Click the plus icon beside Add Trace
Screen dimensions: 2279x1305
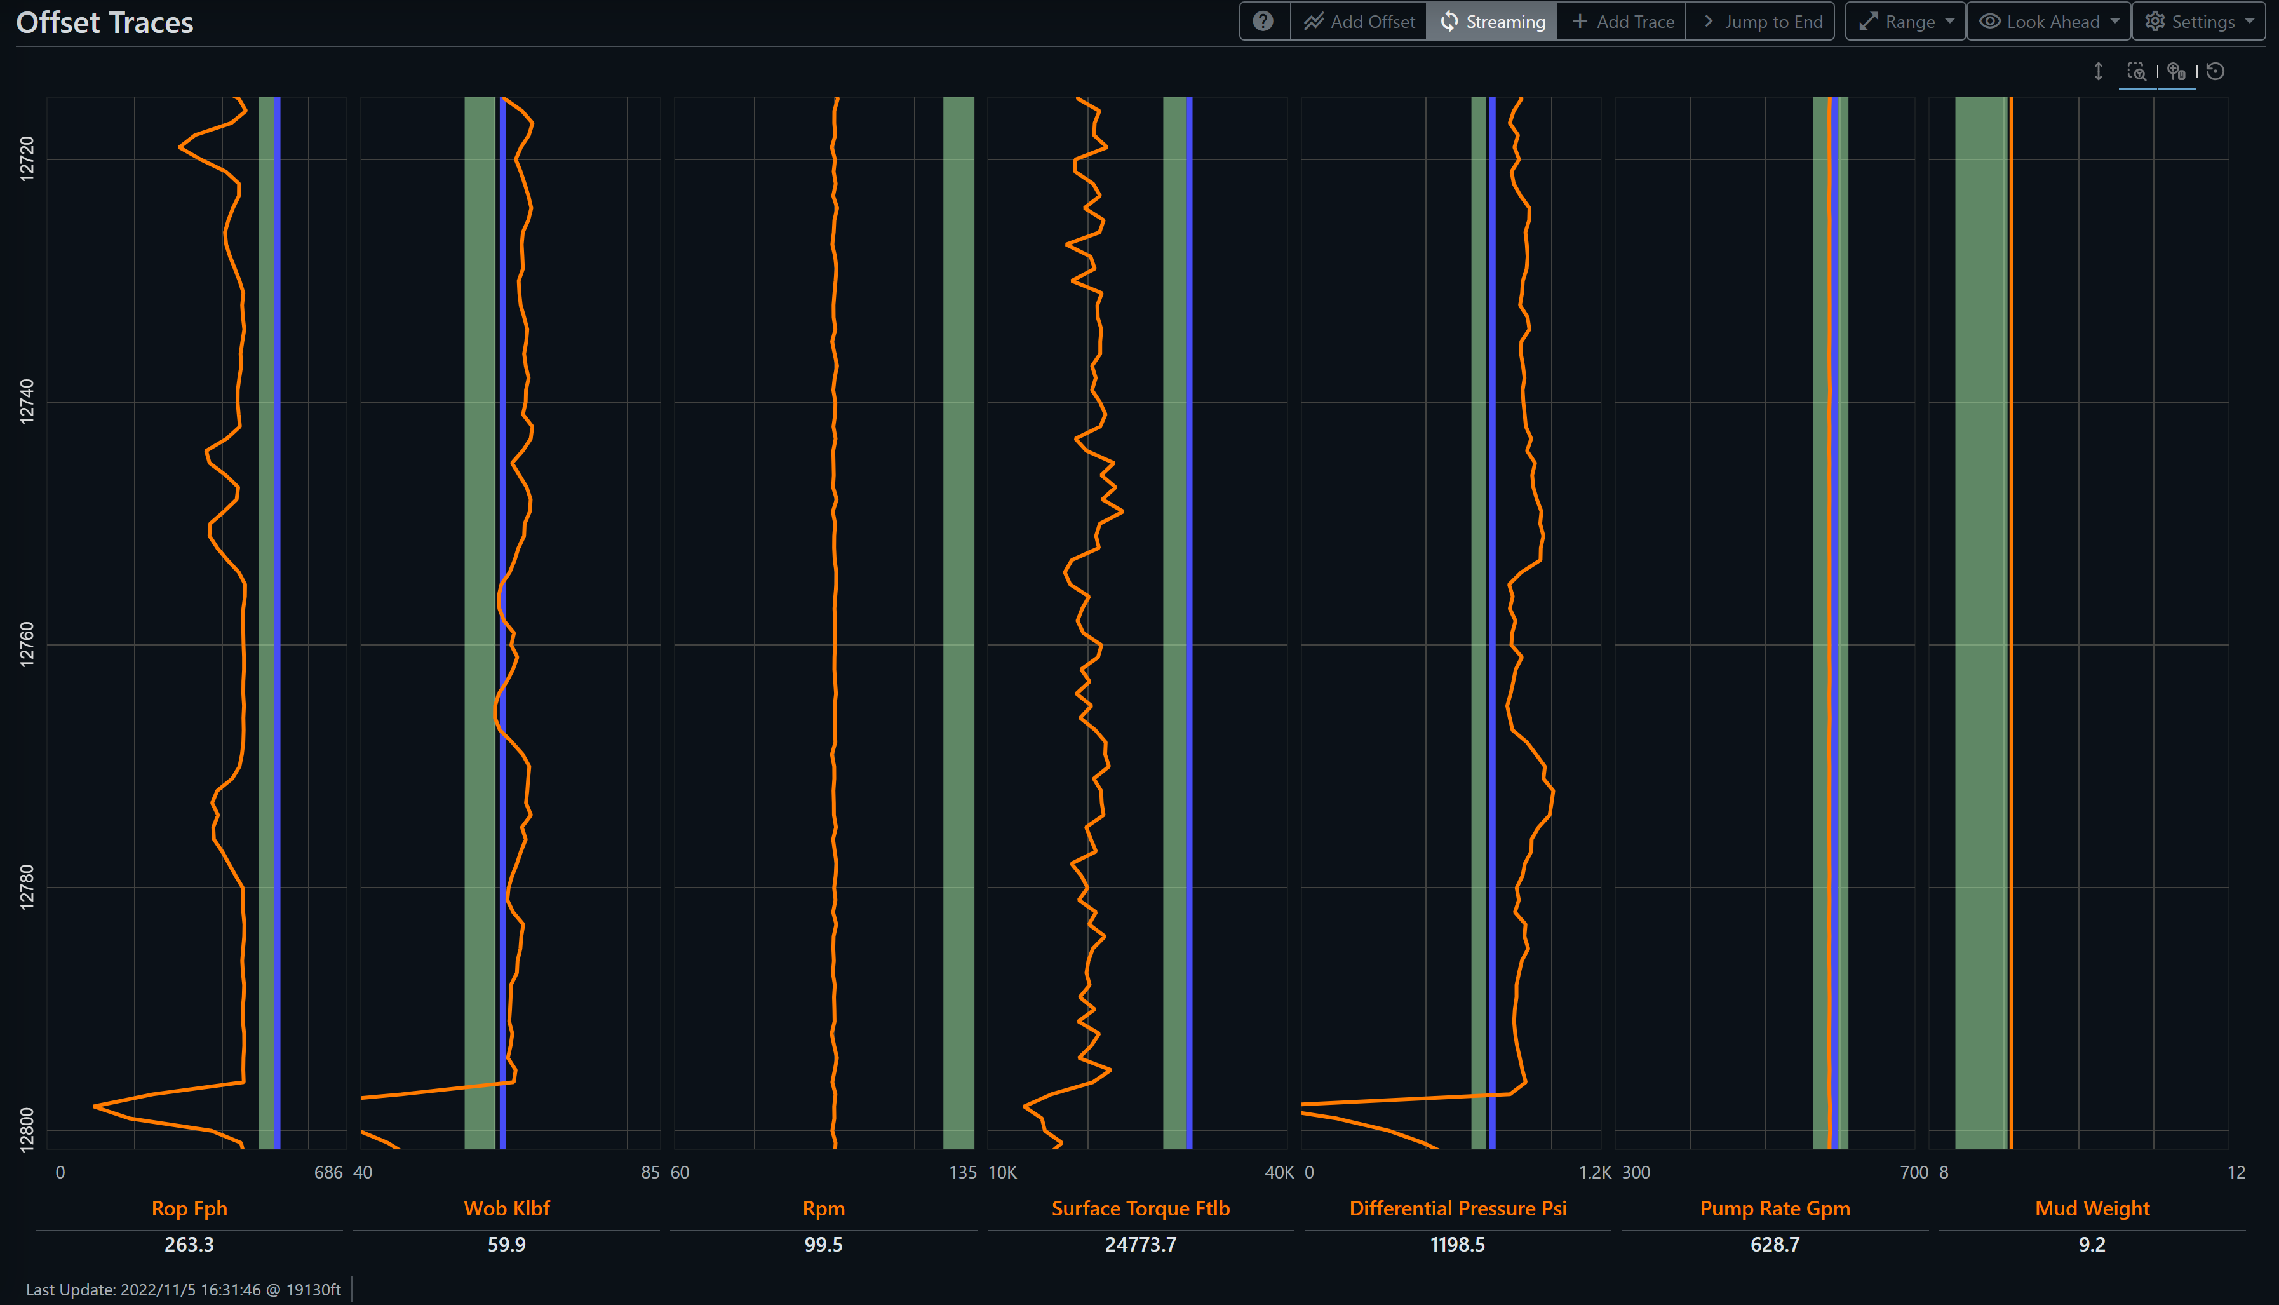pos(1580,22)
